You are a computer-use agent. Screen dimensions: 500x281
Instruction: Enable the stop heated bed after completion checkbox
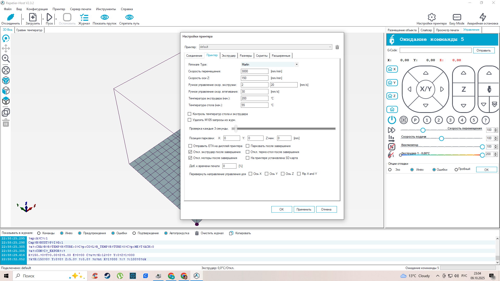248,152
